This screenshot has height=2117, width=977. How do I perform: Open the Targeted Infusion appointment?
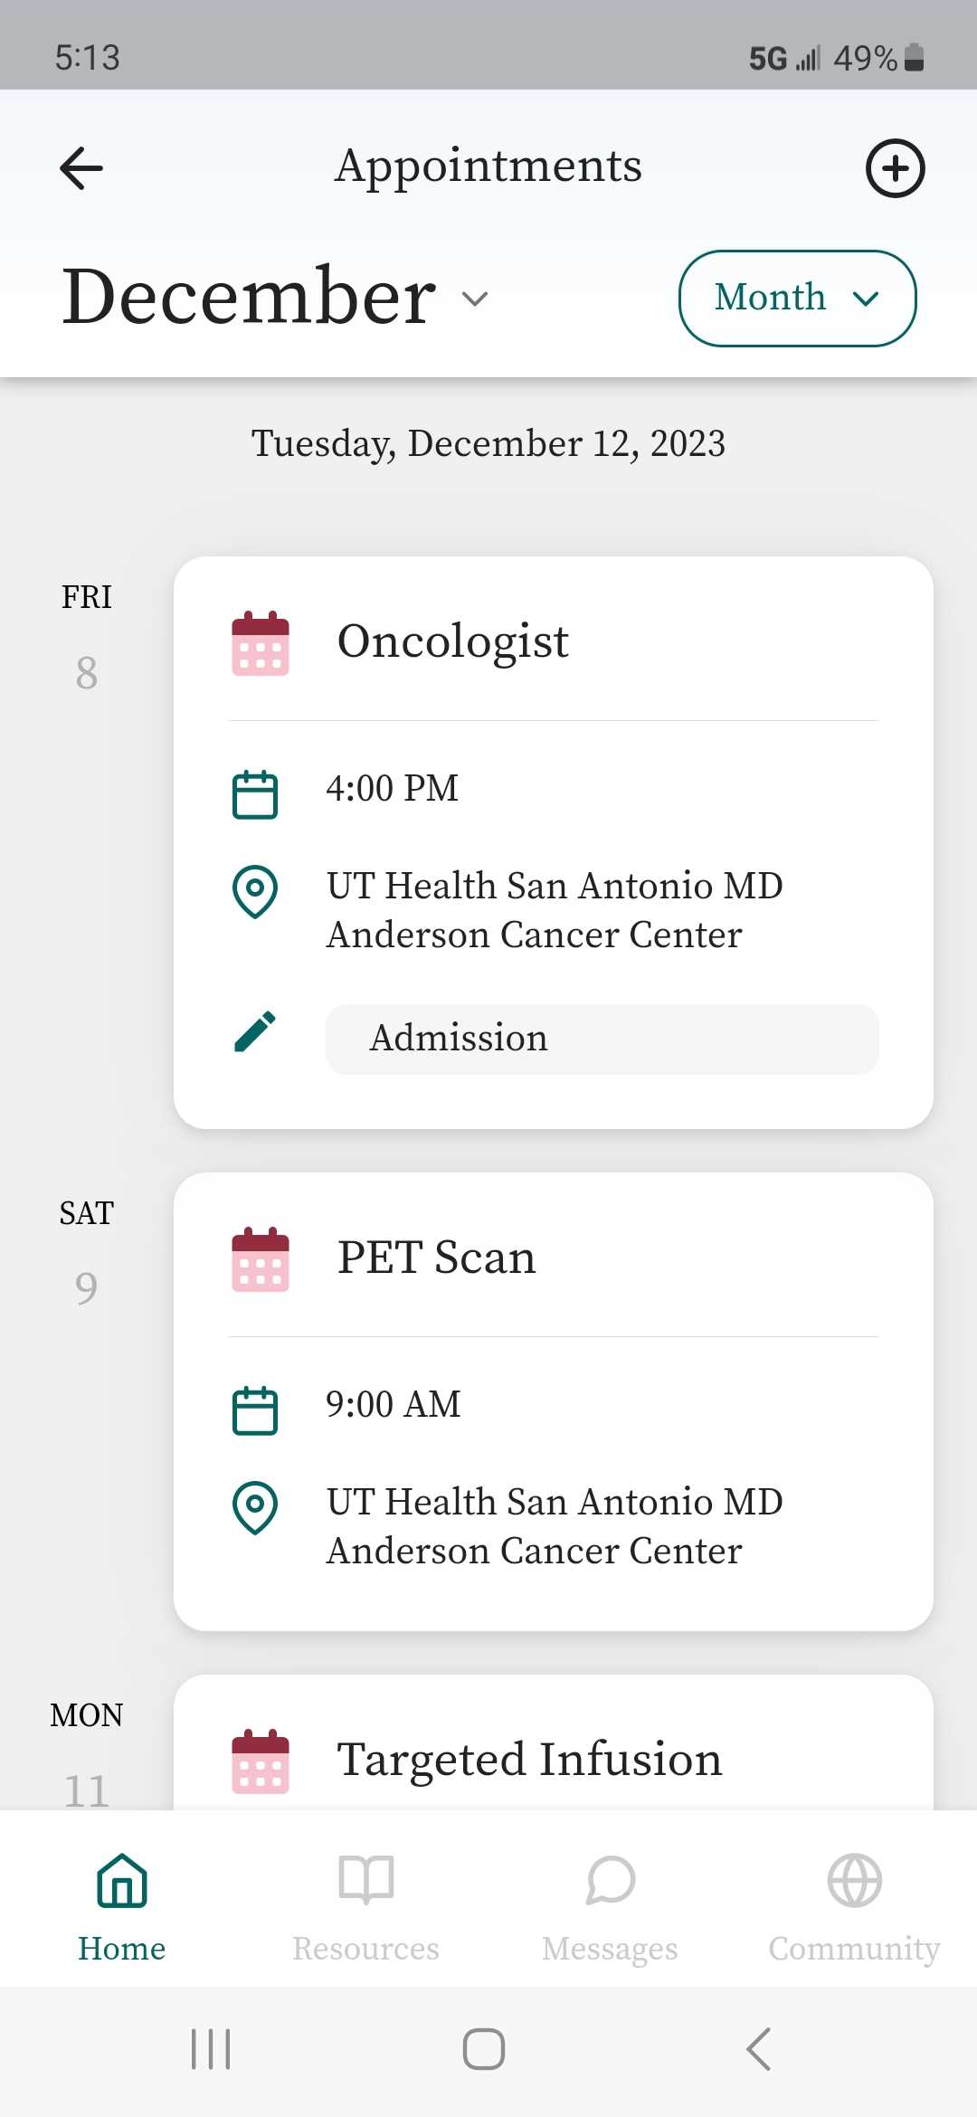(x=529, y=1760)
